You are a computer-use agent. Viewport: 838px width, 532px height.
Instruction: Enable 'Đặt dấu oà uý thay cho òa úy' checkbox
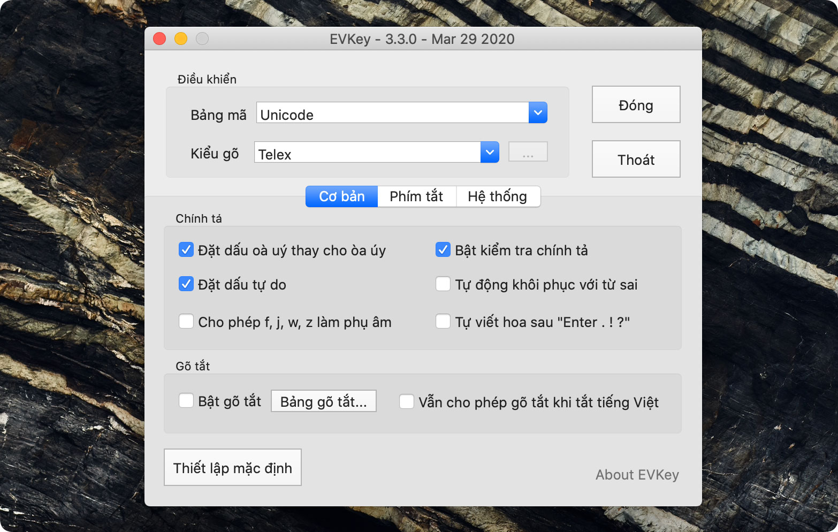[186, 250]
